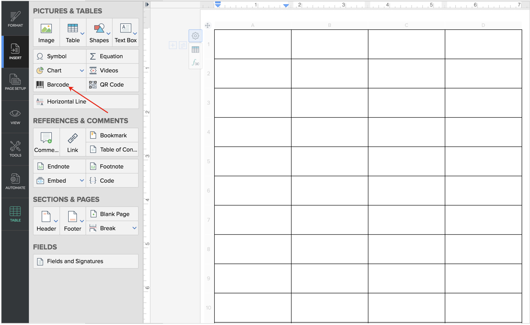Viewport: 530px width, 325px height.
Task: Switch to the Automate tab
Action: [15, 182]
